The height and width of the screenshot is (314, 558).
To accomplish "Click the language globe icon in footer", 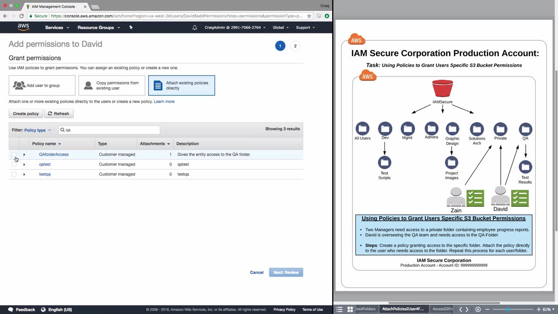I will [43, 310].
